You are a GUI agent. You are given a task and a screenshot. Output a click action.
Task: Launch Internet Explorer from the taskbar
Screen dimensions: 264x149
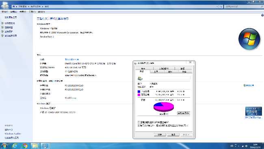15,146
